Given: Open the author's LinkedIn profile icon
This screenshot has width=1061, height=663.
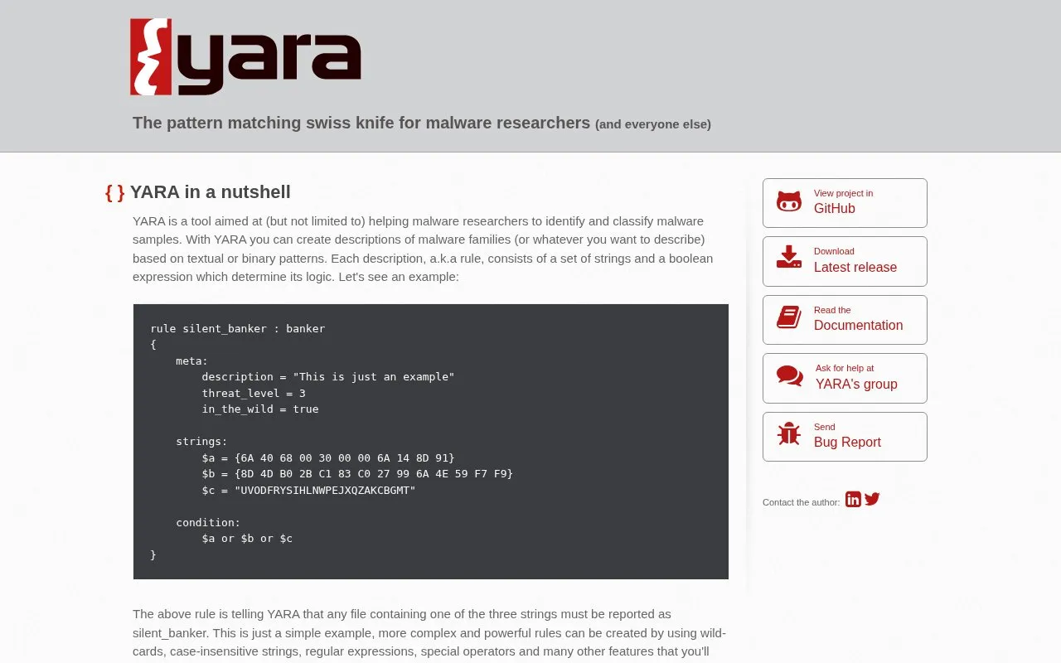Looking at the screenshot, I should tap(853, 499).
